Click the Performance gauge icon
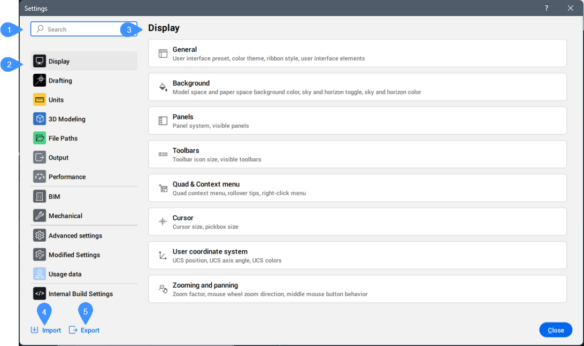This screenshot has width=584, height=346. click(x=40, y=177)
